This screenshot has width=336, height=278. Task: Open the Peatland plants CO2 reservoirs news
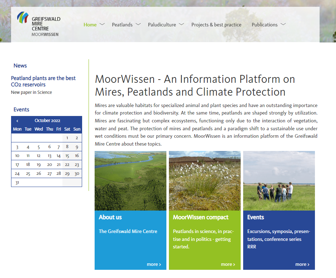pyautogui.click(x=43, y=81)
